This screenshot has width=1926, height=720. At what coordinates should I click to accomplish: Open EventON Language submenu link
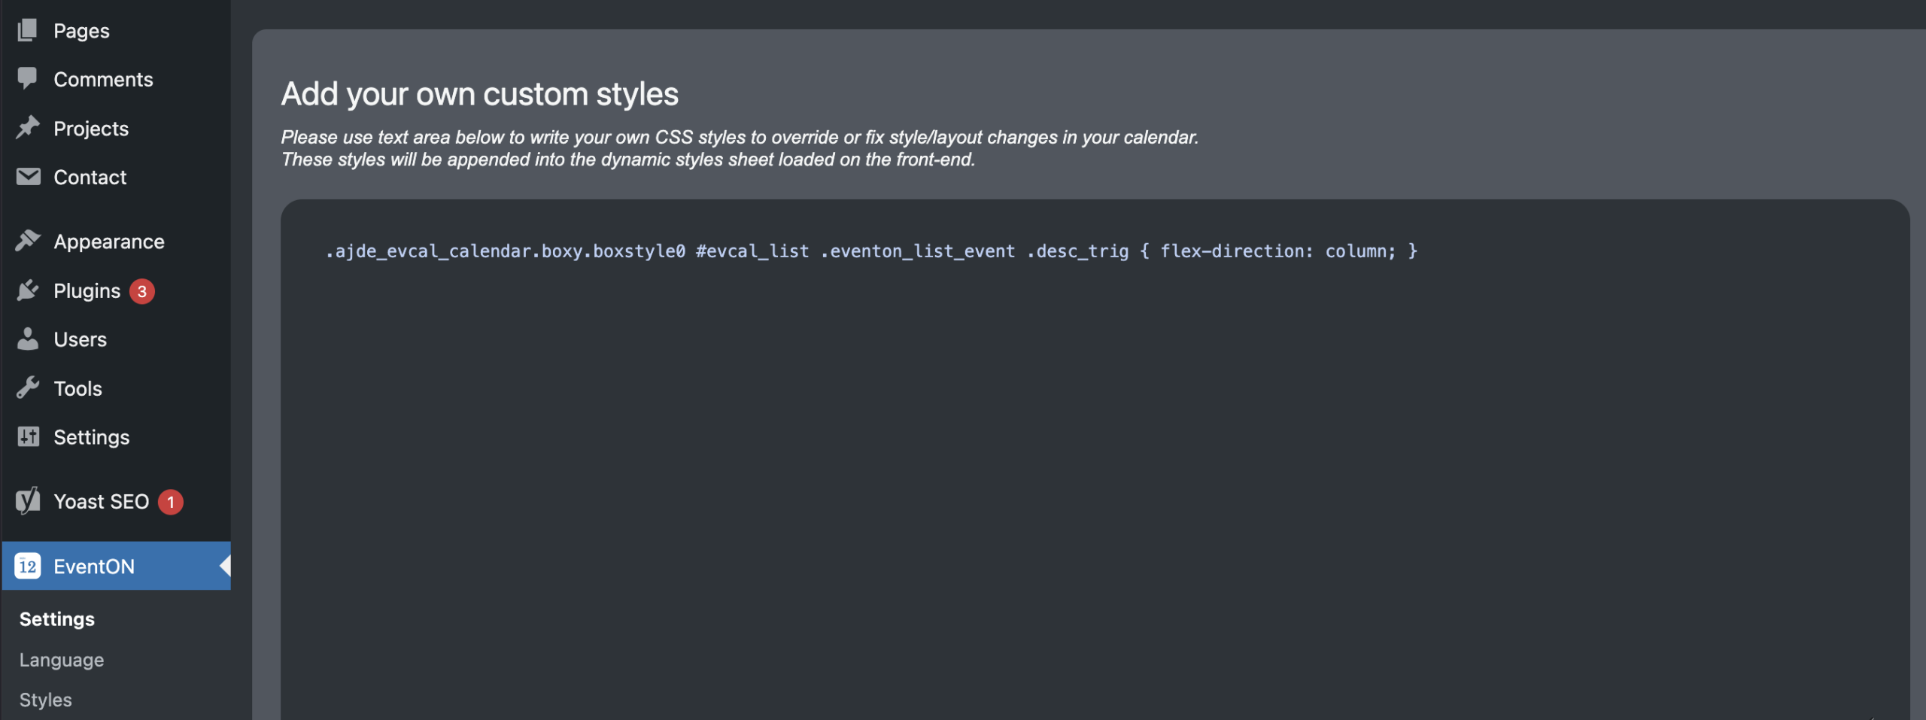point(62,660)
